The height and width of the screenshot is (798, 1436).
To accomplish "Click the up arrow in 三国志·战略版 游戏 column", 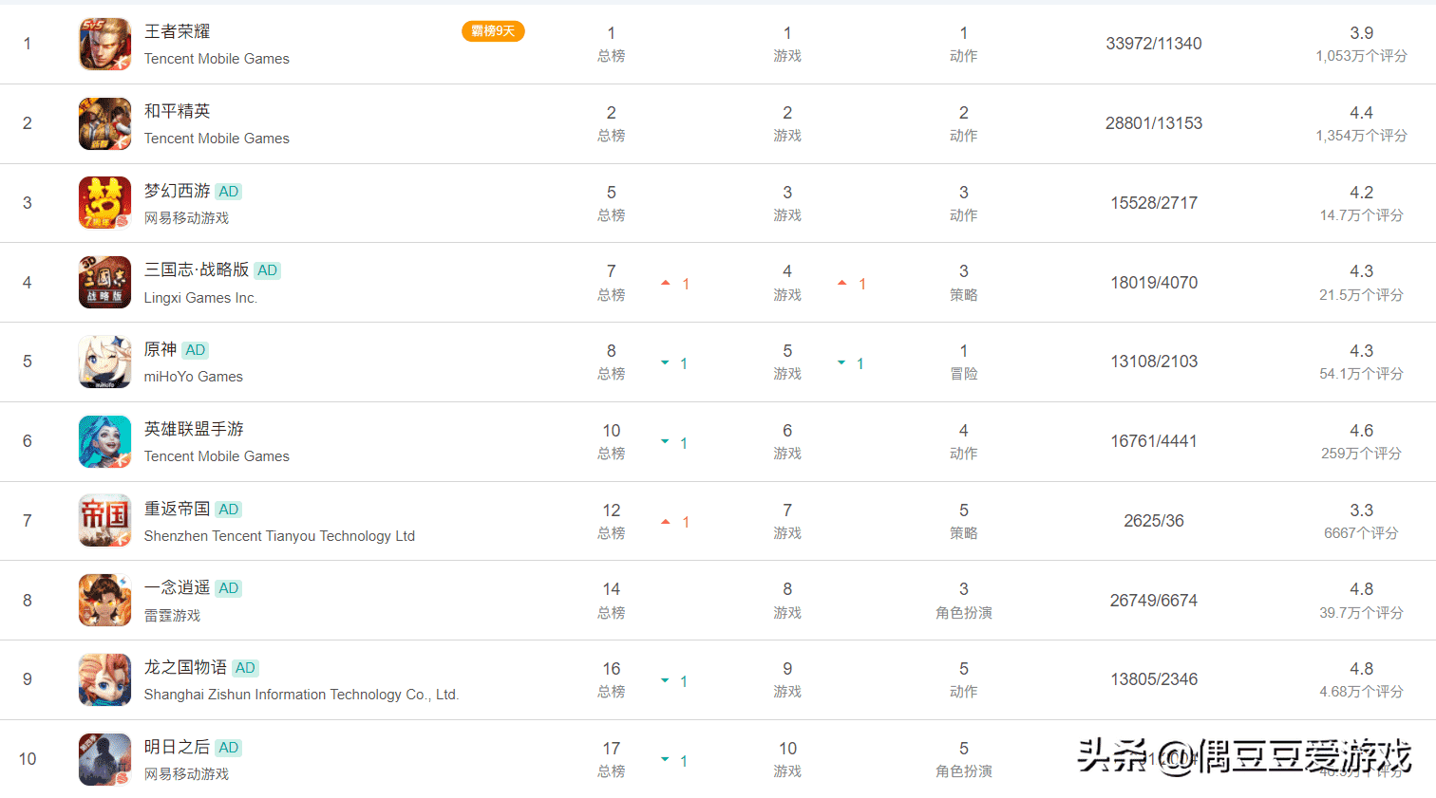I will 842,283.
